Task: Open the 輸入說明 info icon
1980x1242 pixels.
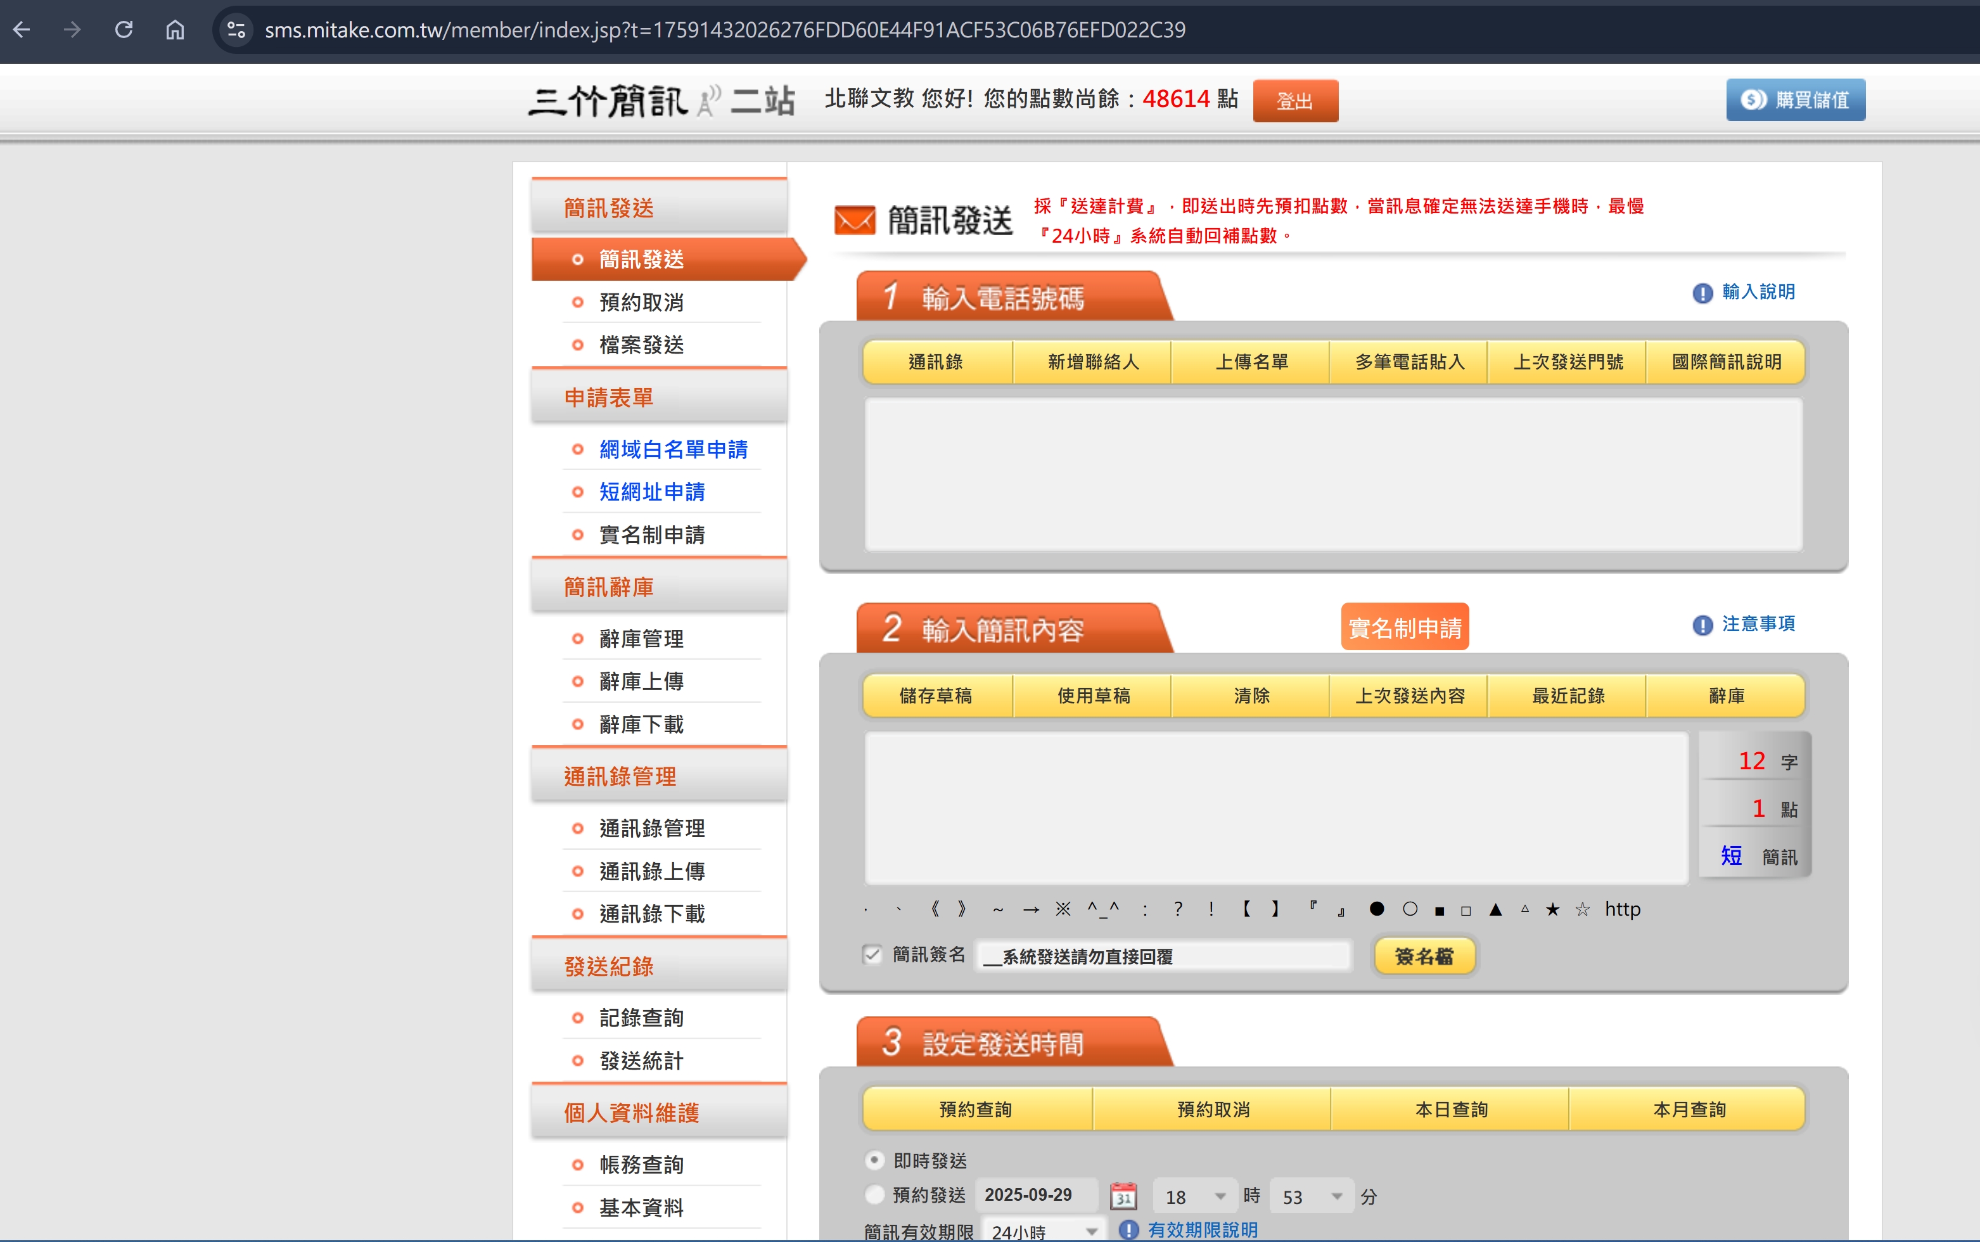Action: coord(1702,292)
